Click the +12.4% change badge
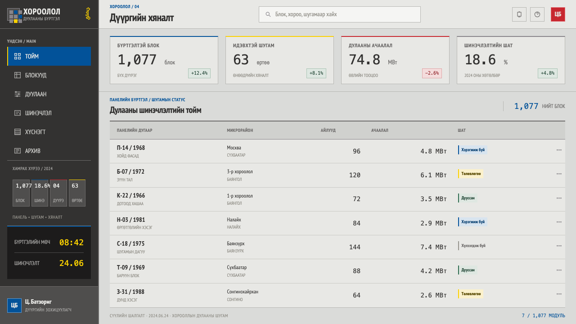 point(199,73)
